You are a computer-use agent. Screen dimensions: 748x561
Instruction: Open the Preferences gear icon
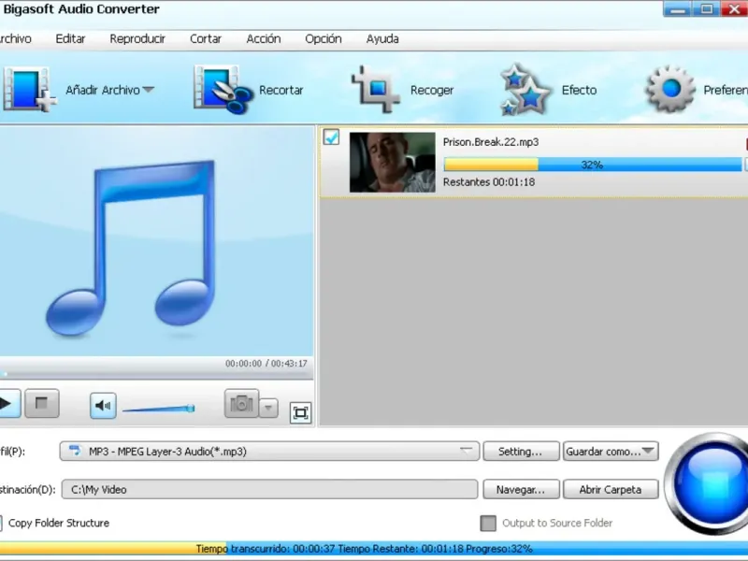pyautogui.click(x=670, y=89)
